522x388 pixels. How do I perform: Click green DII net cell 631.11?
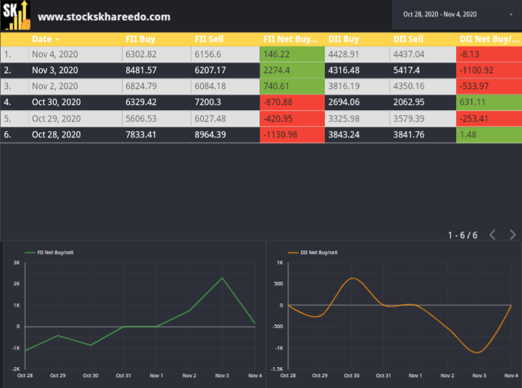(x=489, y=102)
